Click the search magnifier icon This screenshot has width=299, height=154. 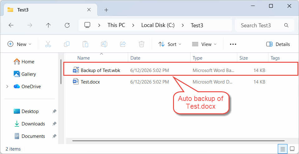coord(286,25)
